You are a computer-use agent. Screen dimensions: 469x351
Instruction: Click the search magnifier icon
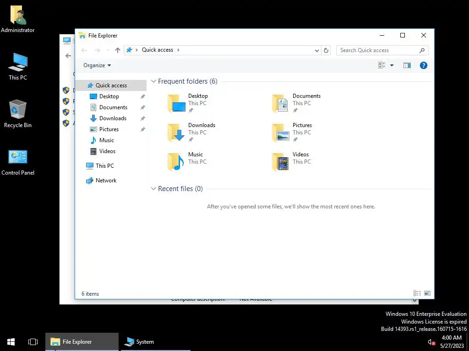point(422,50)
